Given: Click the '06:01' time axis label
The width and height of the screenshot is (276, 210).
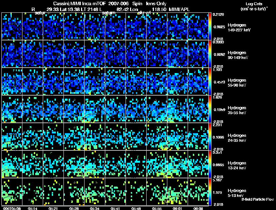Looking at the screenshot, I should coord(177,209).
